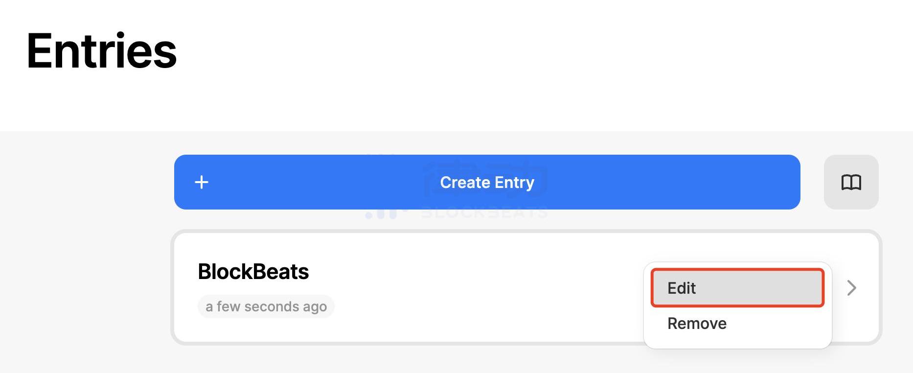Screen dimensions: 913x373
Task: Click the timestamp badge under BlockBeats
Action: point(266,307)
